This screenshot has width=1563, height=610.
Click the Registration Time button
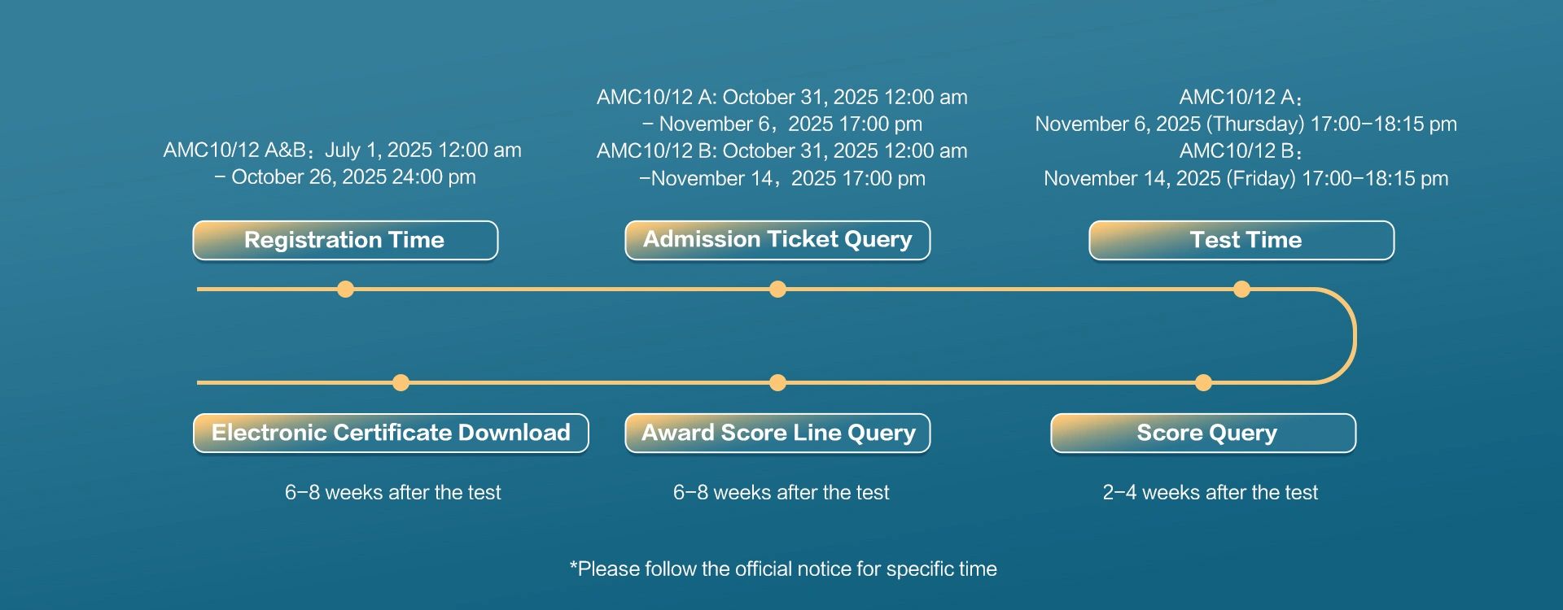(x=345, y=241)
